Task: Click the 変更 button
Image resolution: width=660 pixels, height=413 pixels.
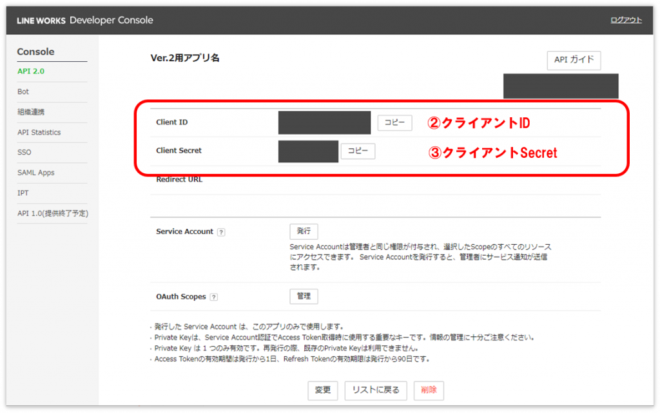Action: (x=322, y=390)
